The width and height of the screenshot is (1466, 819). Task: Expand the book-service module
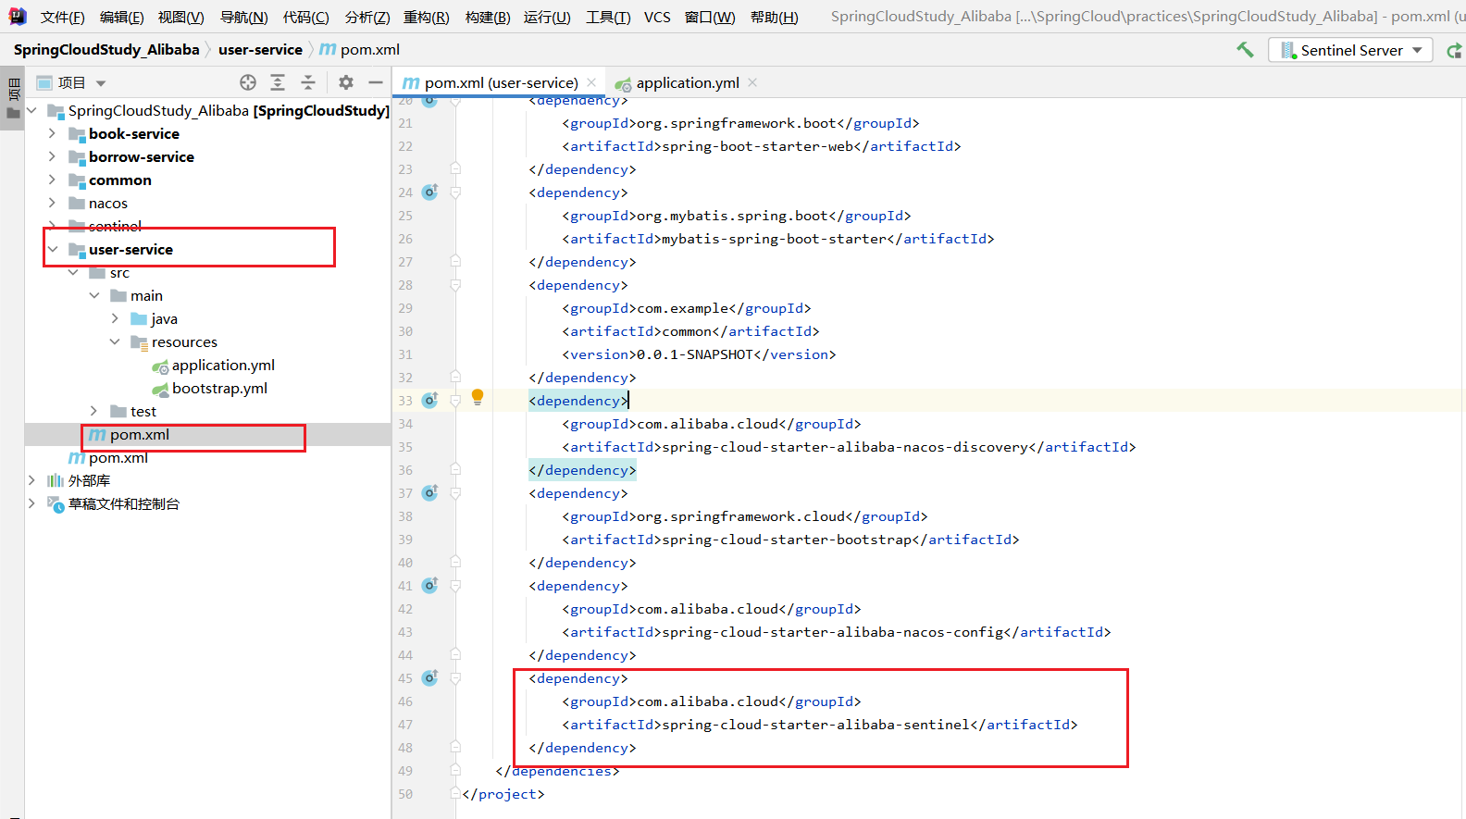(x=52, y=133)
